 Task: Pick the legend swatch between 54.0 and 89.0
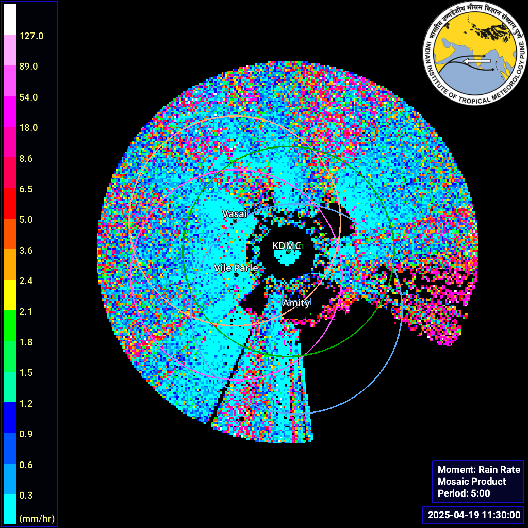click(10, 81)
